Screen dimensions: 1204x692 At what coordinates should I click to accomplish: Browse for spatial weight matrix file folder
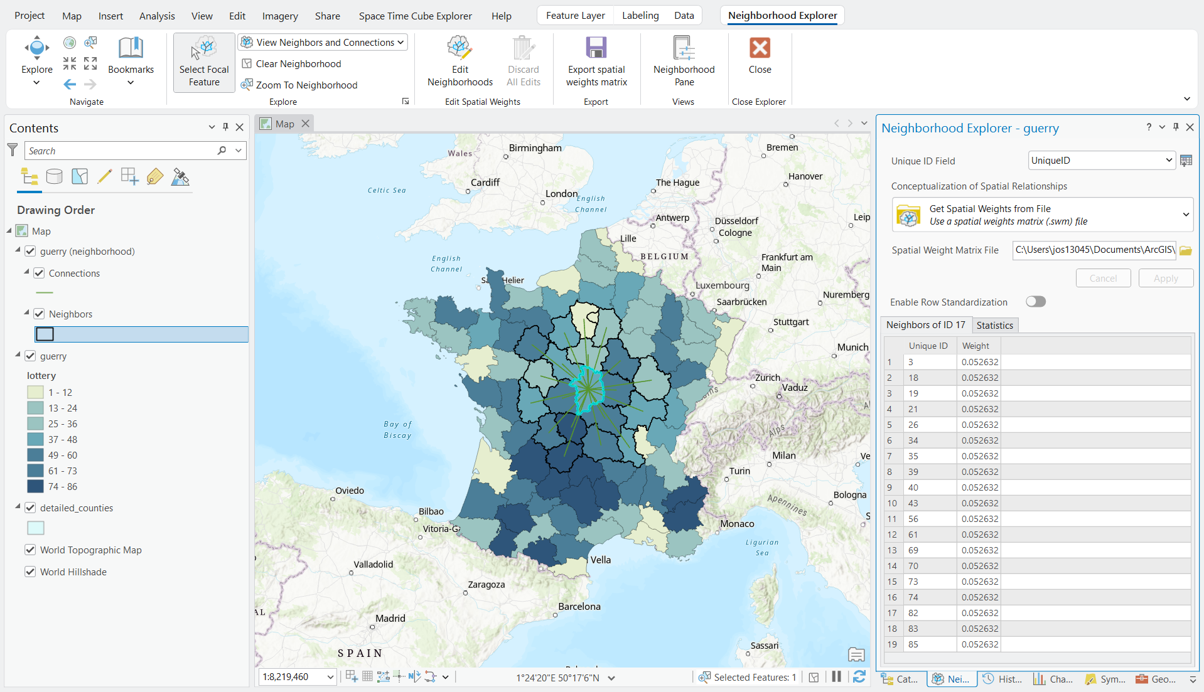[1185, 250]
